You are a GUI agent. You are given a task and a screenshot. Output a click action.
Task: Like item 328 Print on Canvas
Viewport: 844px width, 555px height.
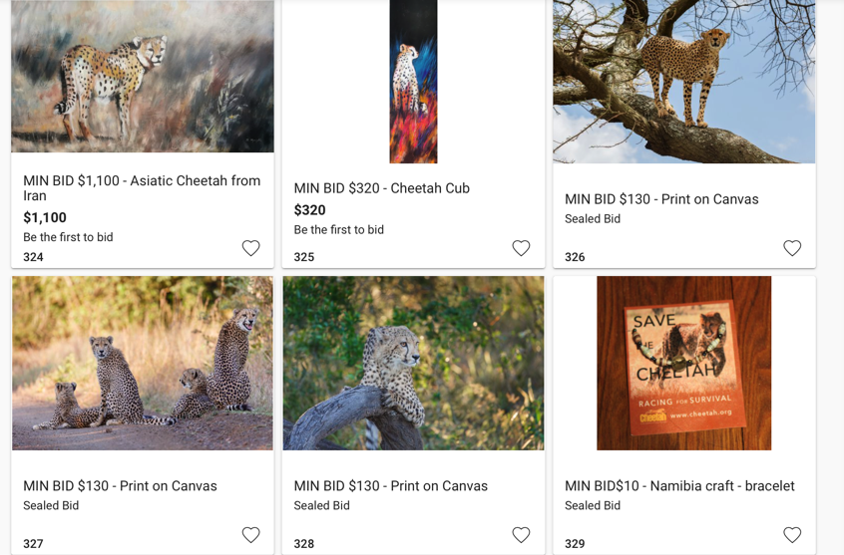tap(521, 535)
